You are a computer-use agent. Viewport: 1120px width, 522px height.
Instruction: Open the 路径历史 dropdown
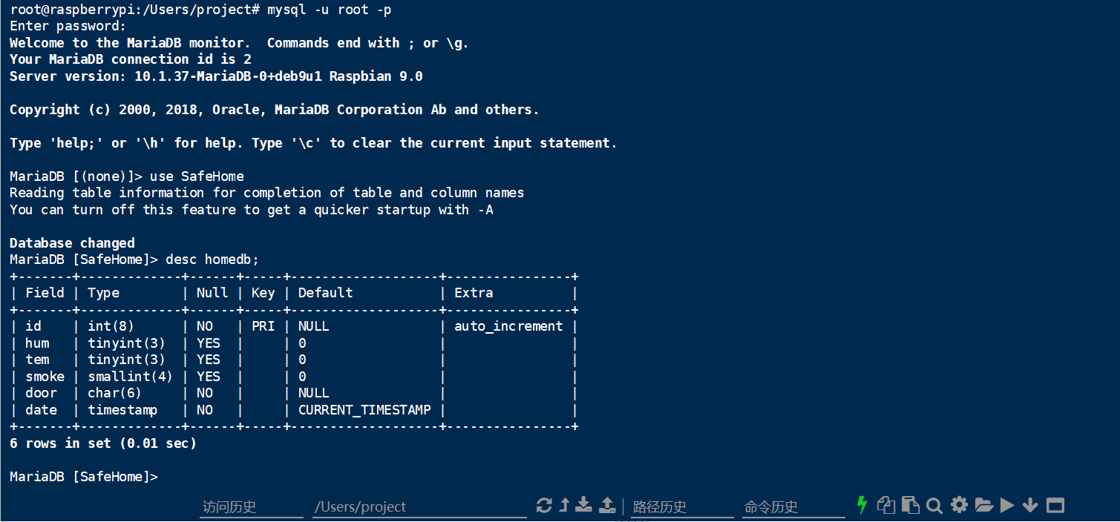click(681, 507)
